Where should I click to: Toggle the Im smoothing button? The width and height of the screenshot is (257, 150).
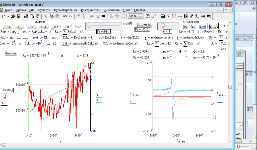pyautogui.click(x=194, y=27)
